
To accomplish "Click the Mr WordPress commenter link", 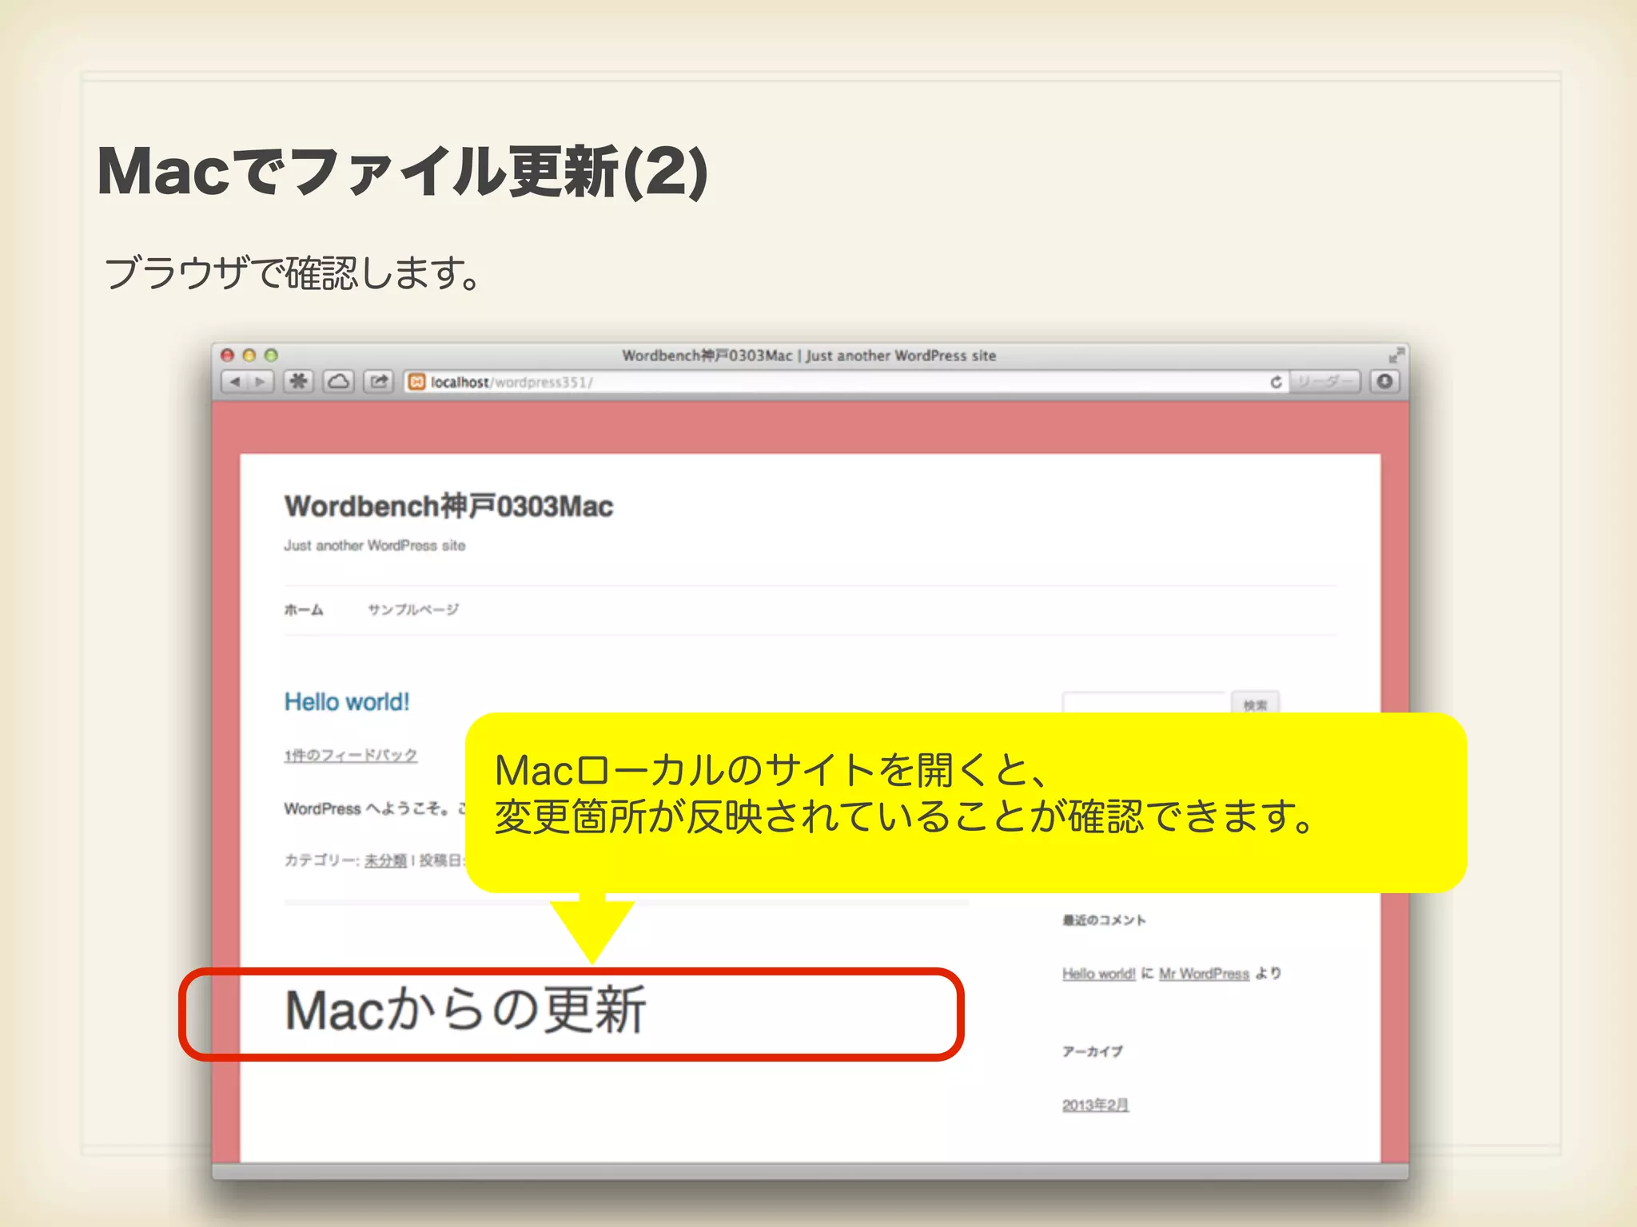I will [x=1204, y=974].
